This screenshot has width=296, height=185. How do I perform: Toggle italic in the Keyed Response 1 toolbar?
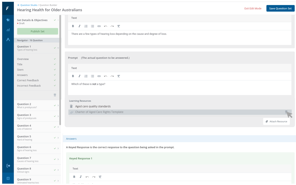(x=81, y=177)
